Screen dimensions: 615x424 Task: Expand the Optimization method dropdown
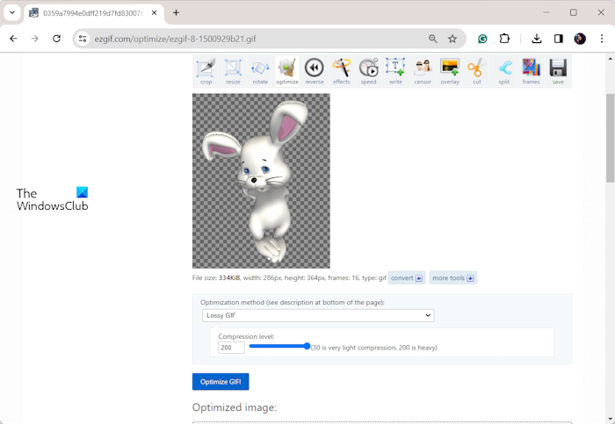pos(318,315)
